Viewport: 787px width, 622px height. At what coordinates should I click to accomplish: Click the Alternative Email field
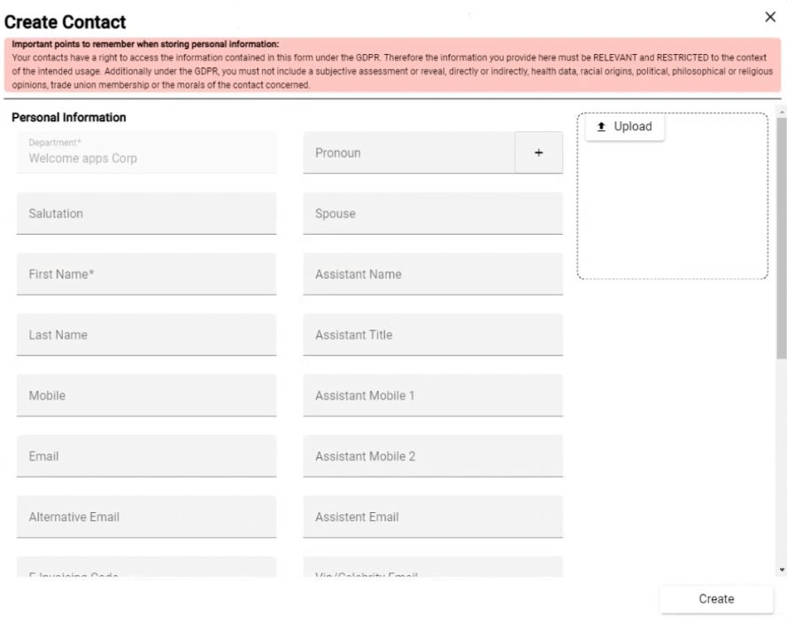[x=147, y=517]
